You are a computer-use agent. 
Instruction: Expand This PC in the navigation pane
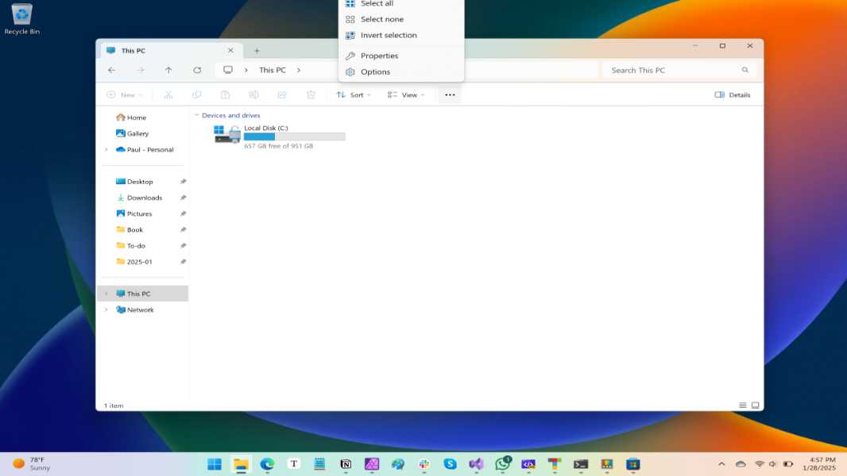(x=106, y=293)
